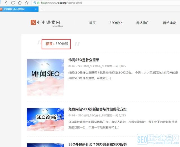Go back with the browser back arrow
Viewport: 180px width, 147px height.
click(6, 3)
